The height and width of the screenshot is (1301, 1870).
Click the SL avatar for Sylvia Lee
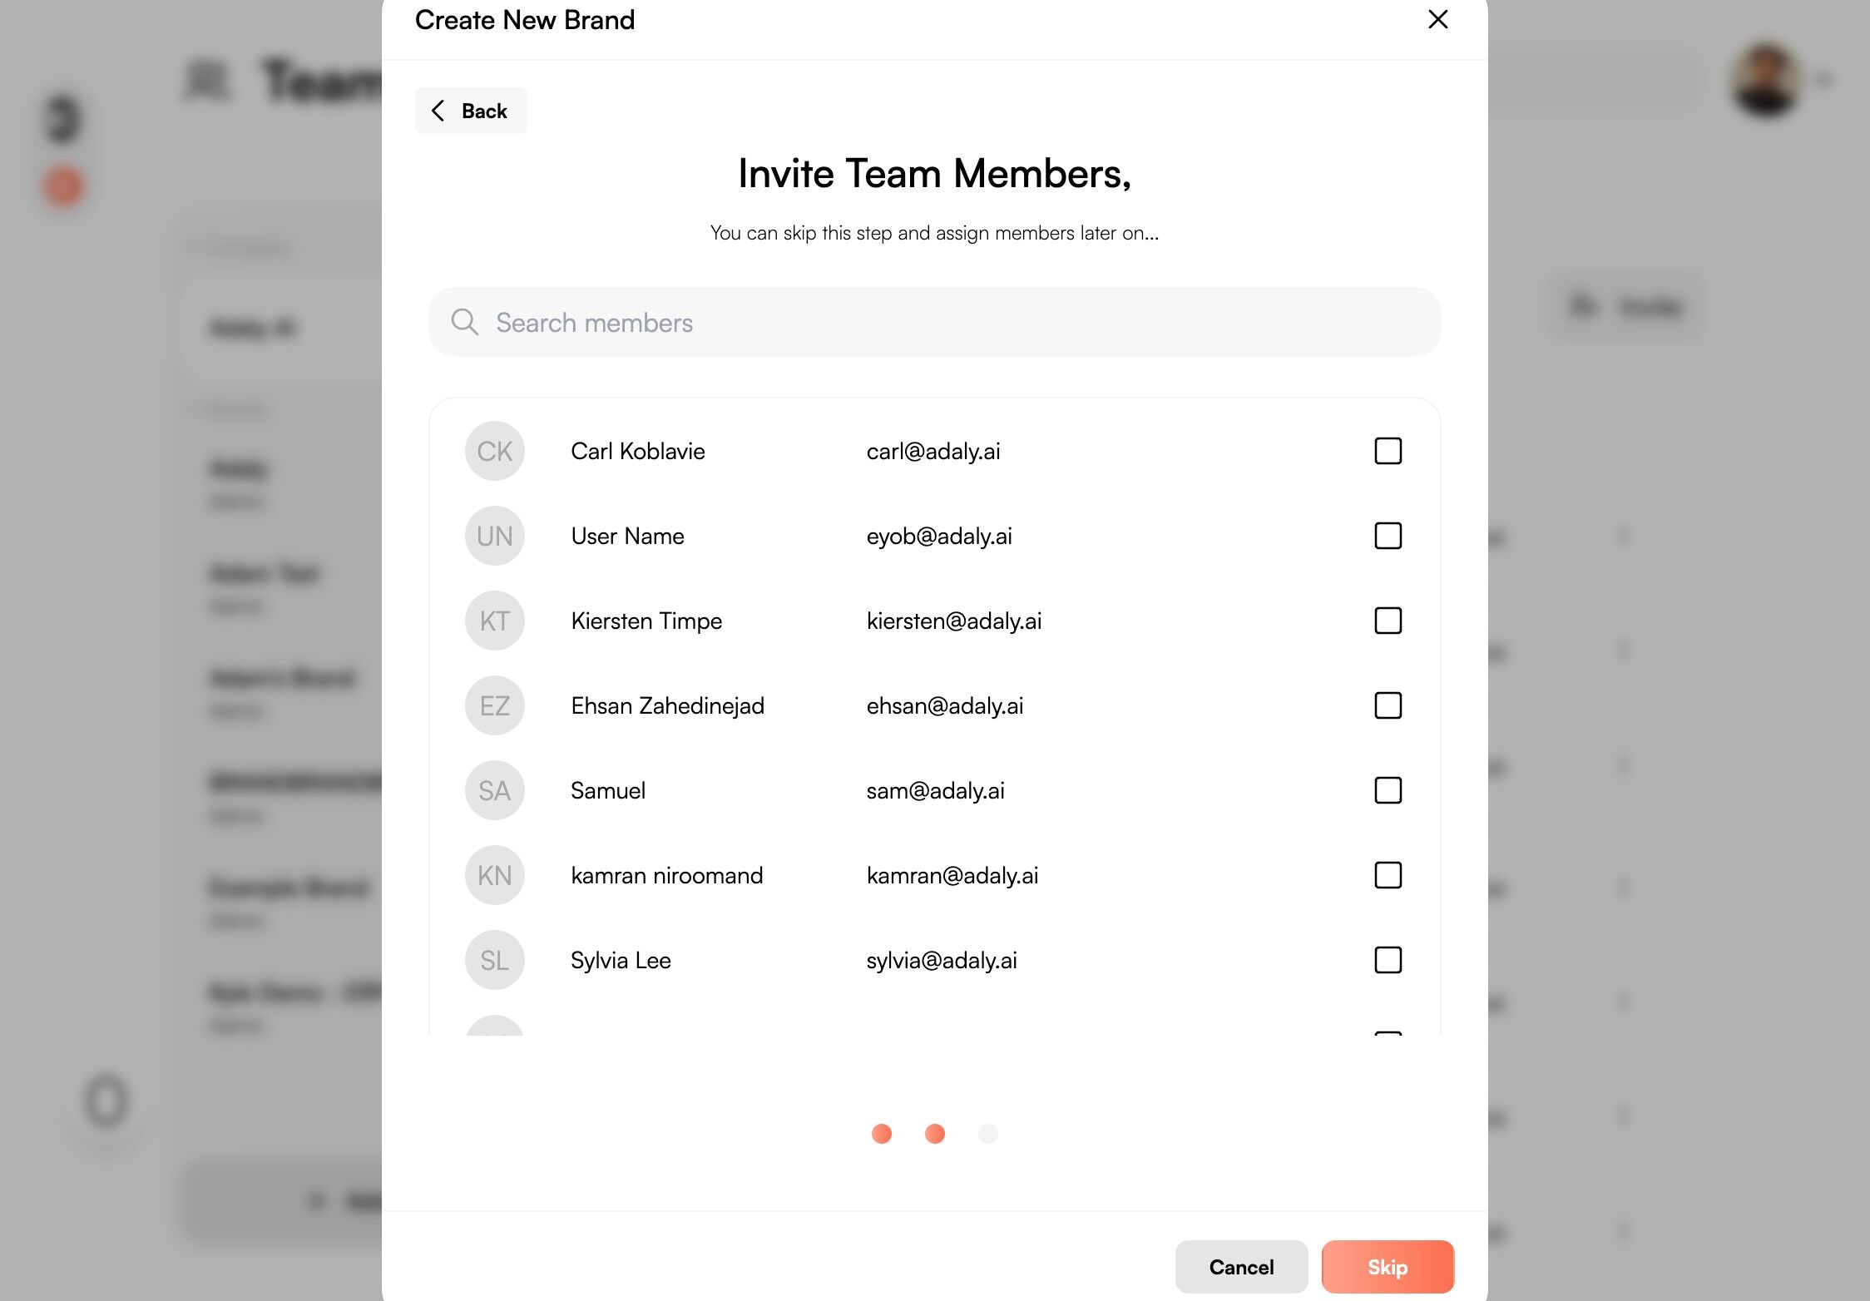pyautogui.click(x=494, y=960)
